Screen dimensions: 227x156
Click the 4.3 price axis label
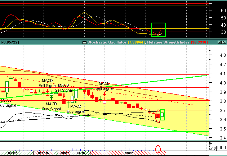point(223,55)
